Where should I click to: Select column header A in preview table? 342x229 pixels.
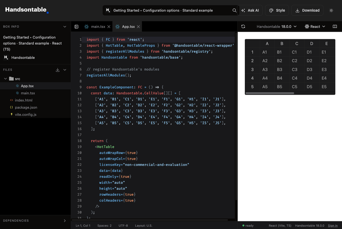[267, 44]
